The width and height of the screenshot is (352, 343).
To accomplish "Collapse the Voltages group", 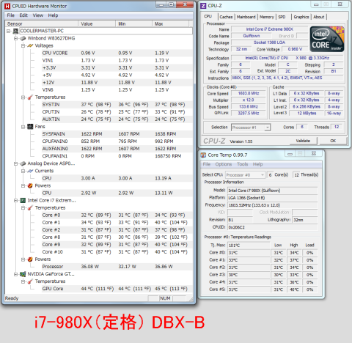I will click(23, 45).
